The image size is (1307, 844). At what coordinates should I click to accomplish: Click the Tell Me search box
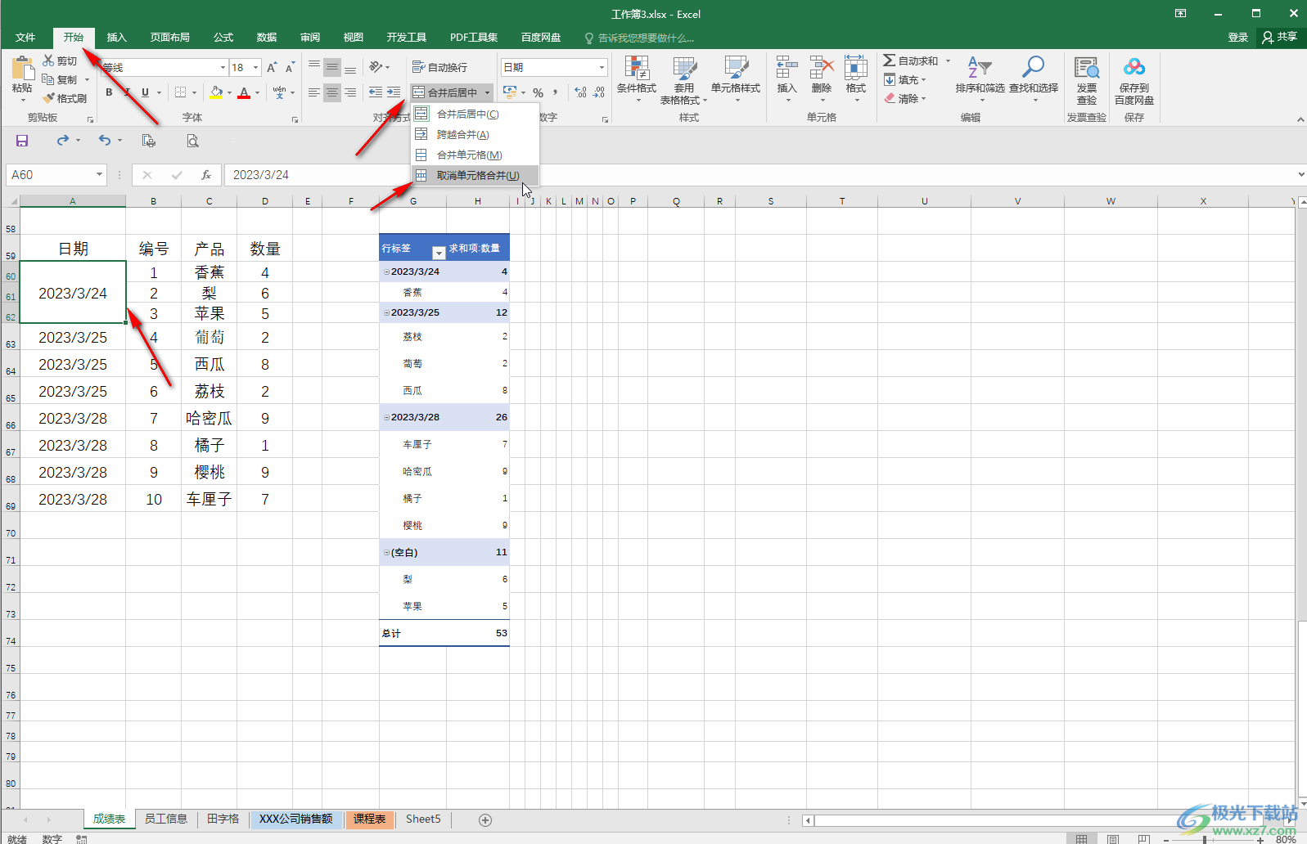(639, 38)
